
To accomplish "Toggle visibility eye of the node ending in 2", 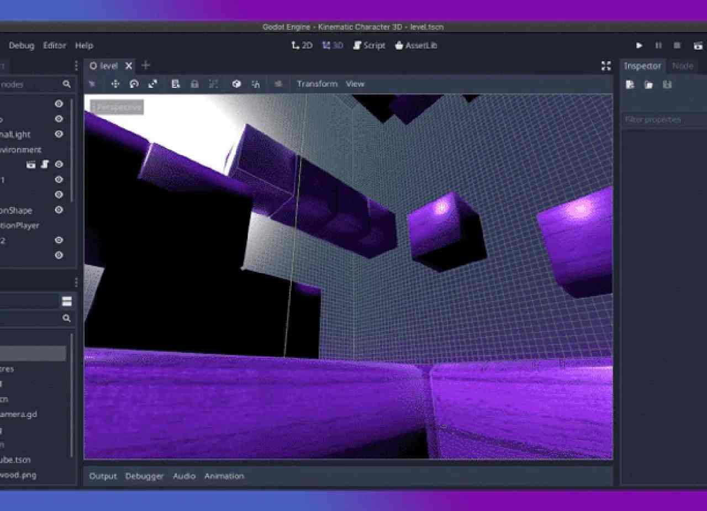I will 59,240.
